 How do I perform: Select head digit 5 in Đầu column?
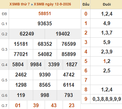click(86, 61)
